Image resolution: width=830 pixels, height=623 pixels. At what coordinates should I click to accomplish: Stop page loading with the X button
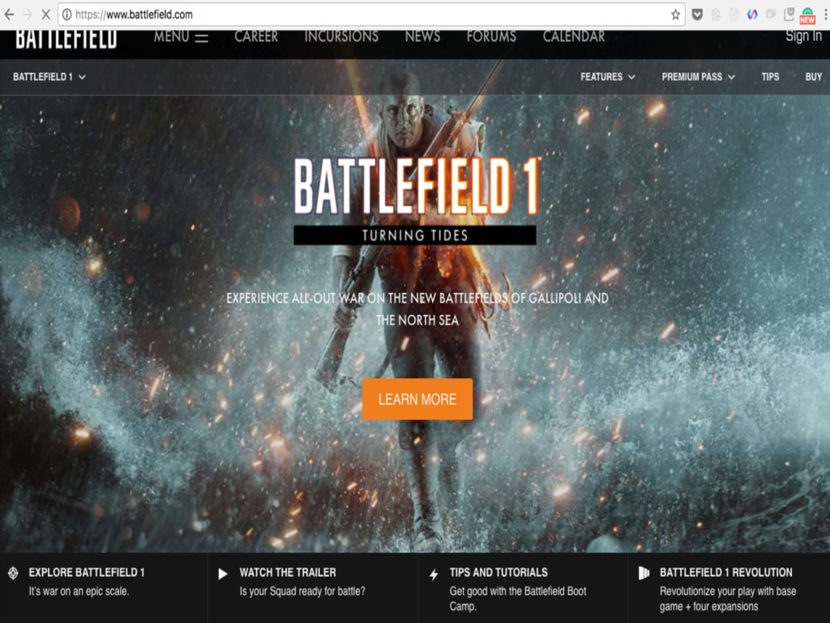pos(45,15)
